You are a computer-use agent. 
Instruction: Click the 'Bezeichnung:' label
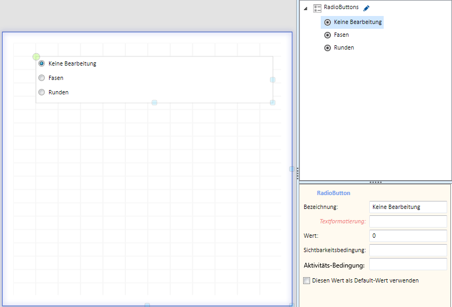(321, 207)
